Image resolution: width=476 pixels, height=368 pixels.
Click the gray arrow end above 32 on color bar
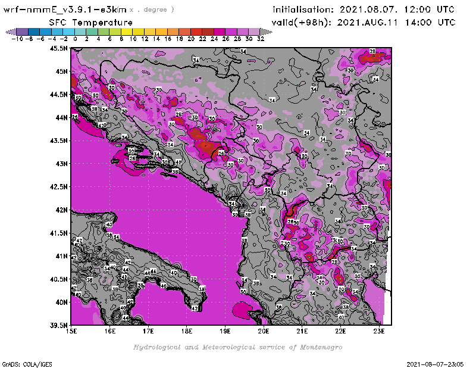point(266,32)
